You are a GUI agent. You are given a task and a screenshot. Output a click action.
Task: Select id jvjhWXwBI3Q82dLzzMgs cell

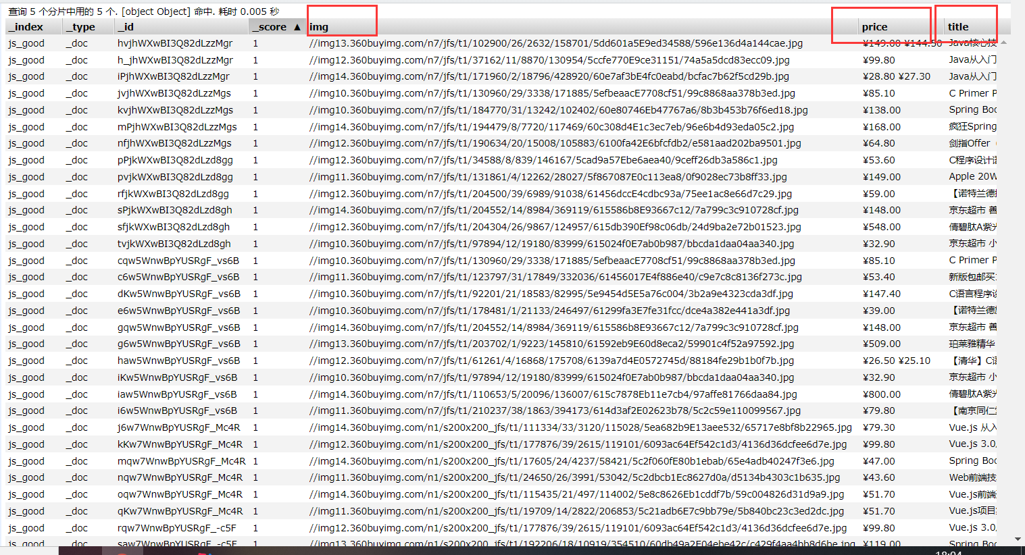point(174,93)
